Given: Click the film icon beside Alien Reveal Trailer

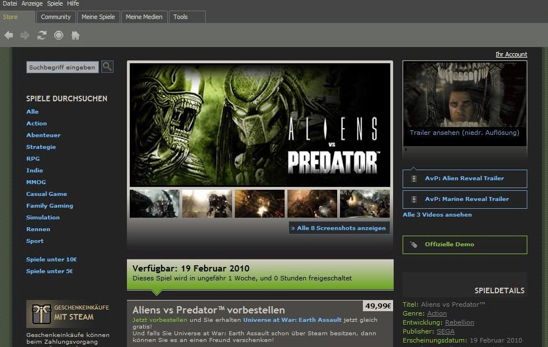Looking at the screenshot, I should click(414, 179).
